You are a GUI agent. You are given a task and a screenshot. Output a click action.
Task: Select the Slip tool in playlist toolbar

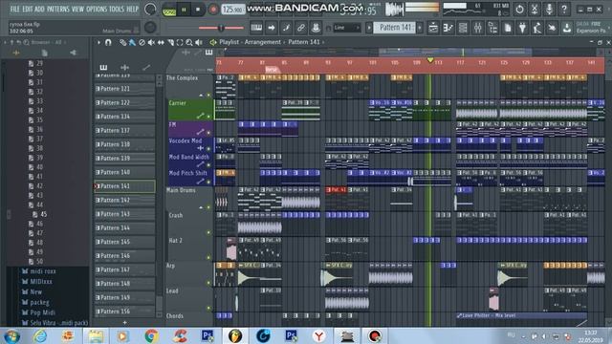coord(161,42)
